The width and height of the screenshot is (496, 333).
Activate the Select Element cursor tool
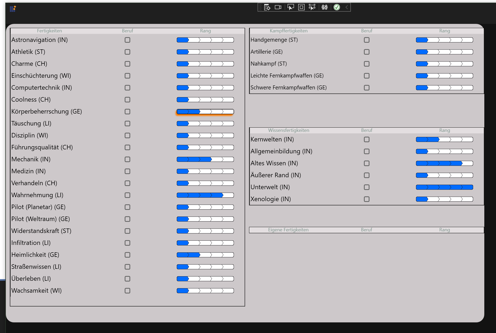click(291, 7)
